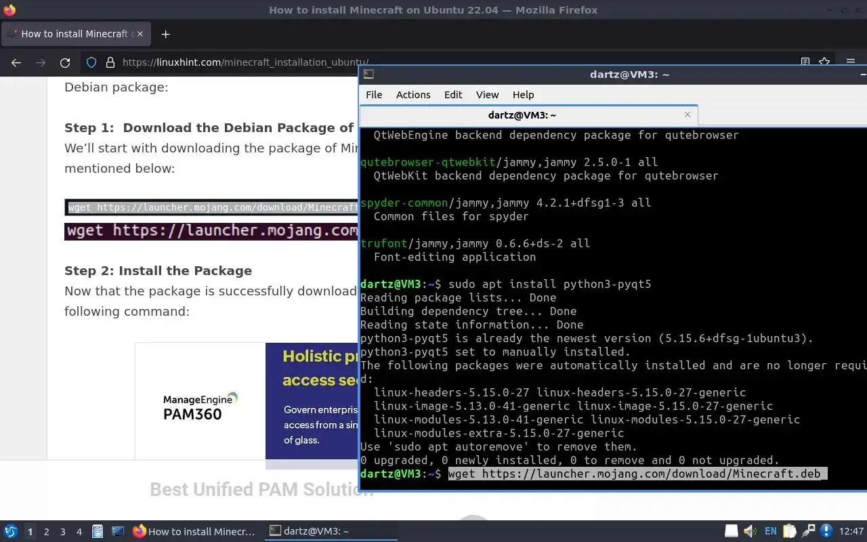Open the clock showing 12:47

point(851,531)
